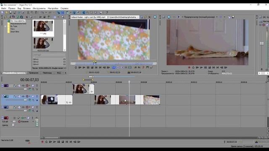This screenshot has height=151, width=269.
Task: Click the record button under video preview
Action: tap(189, 68)
